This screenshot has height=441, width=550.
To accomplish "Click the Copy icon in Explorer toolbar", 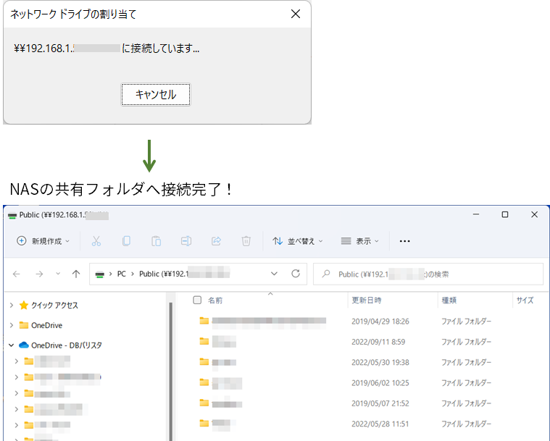I will (x=126, y=241).
